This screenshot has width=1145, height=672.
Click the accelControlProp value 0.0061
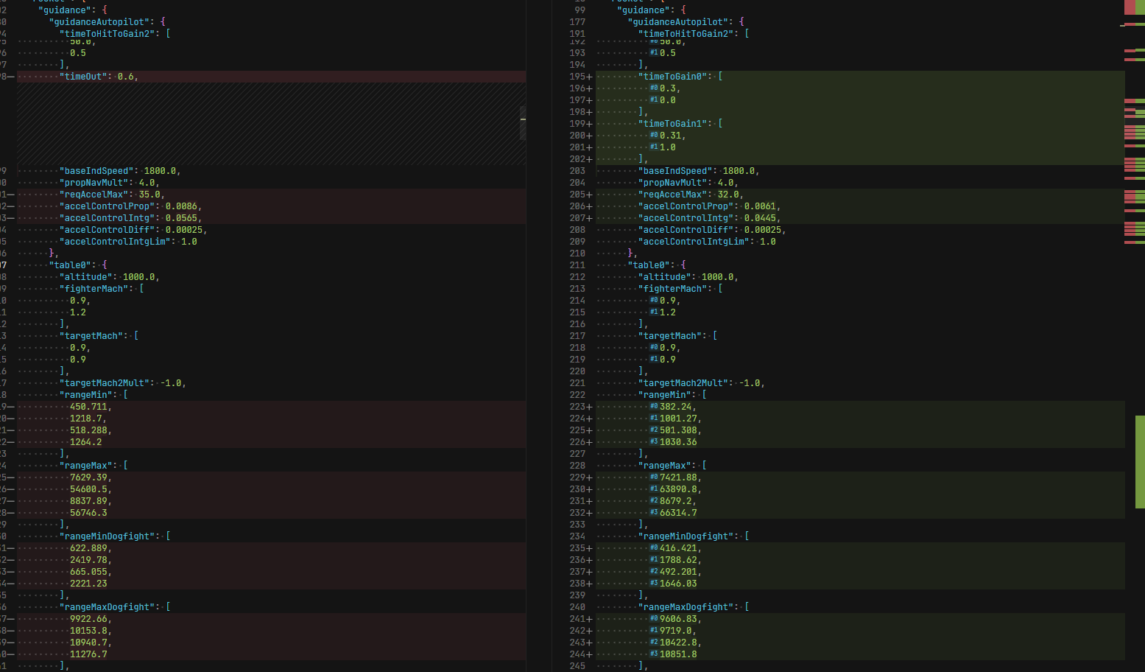(761, 206)
